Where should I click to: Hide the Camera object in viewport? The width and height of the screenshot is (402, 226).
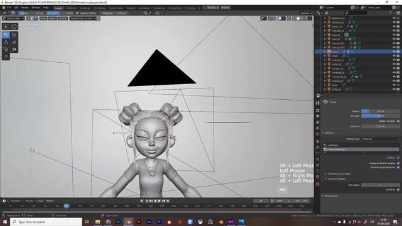[394, 35]
